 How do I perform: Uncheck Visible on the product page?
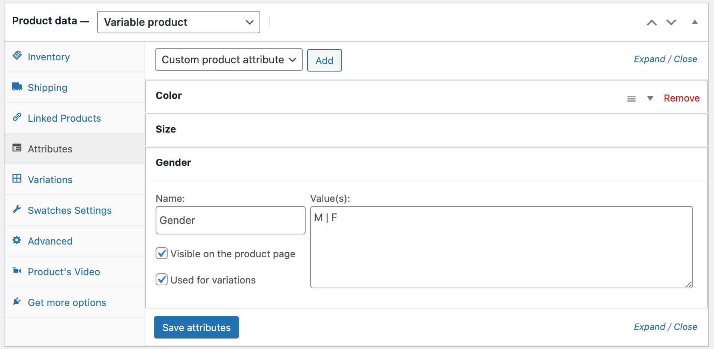tap(162, 254)
